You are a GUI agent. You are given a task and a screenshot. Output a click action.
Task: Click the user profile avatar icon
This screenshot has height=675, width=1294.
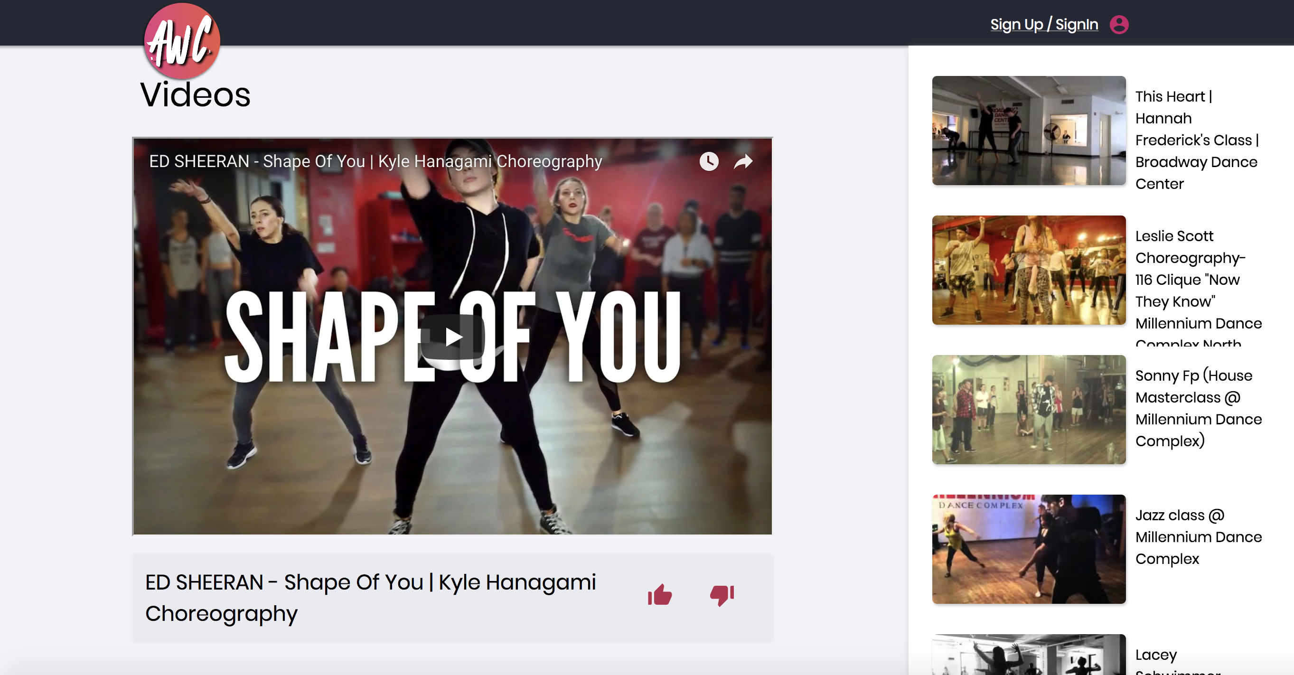pos(1119,24)
